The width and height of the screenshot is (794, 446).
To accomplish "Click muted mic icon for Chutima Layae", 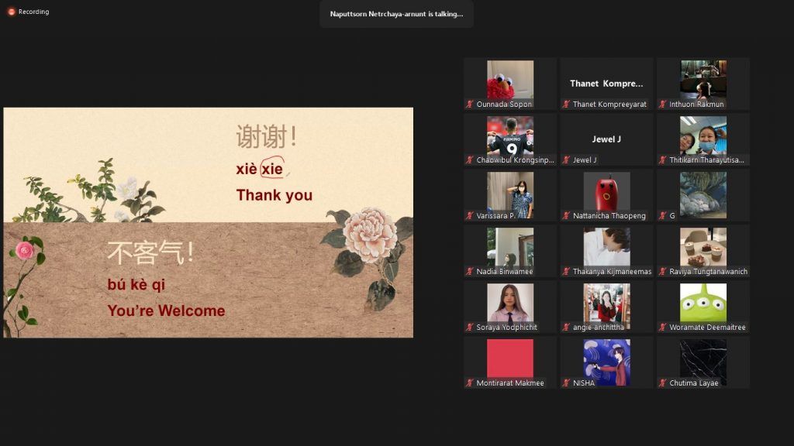I will tap(663, 383).
